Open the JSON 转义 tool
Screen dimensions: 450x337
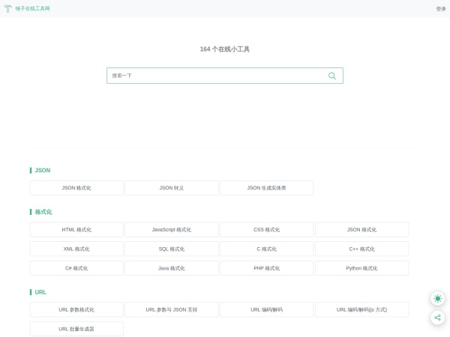click(x=172, y=188)
